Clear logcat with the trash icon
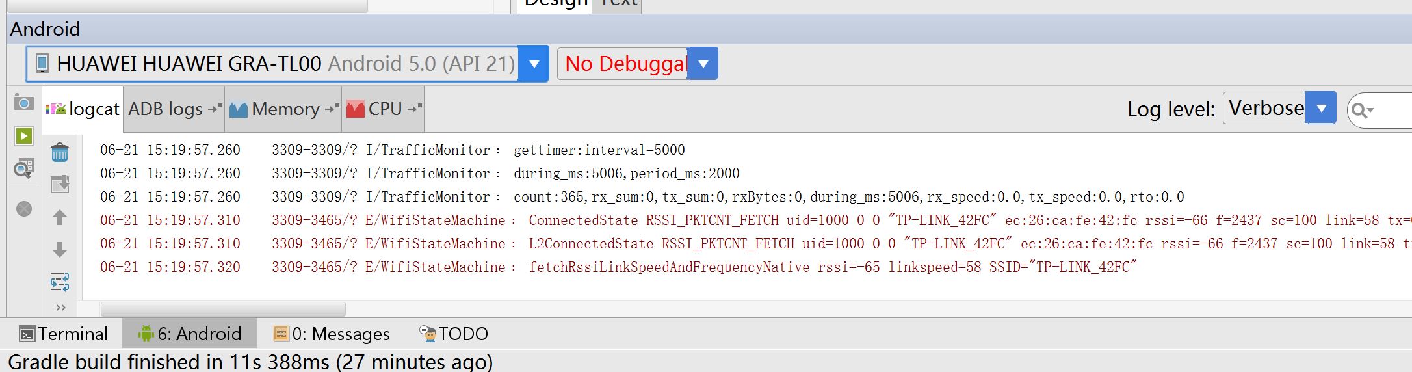This screenshot has width=1412, height=372. pos(60,153)
